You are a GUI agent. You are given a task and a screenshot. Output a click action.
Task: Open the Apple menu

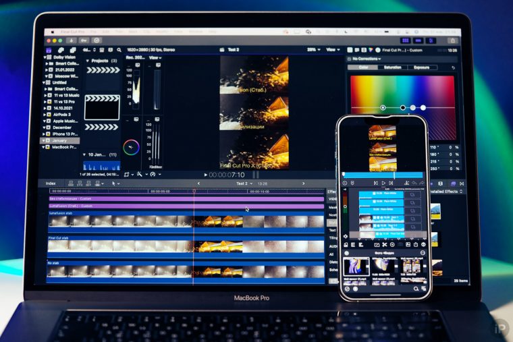53,32
